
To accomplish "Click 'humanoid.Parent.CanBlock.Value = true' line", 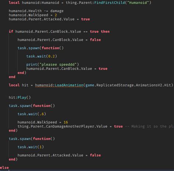I will [67, 69].
